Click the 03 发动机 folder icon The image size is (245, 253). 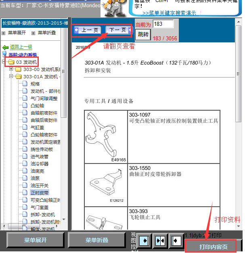pos(11,62)
